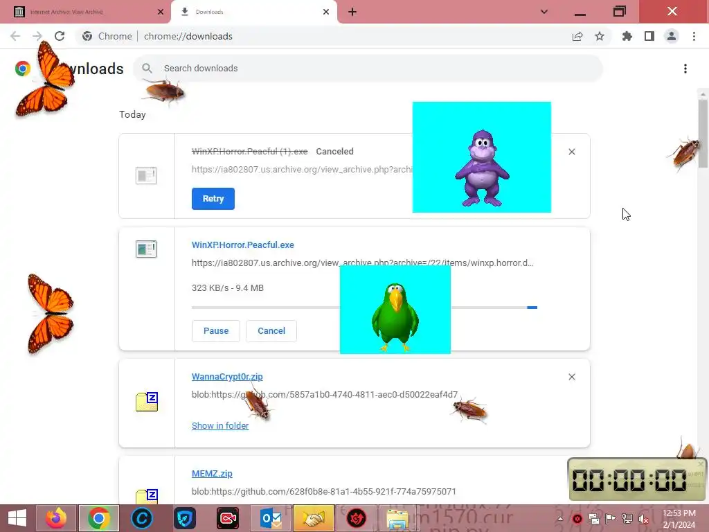
Task: Click the green Peedy parrot character
Action: [395, 317]
